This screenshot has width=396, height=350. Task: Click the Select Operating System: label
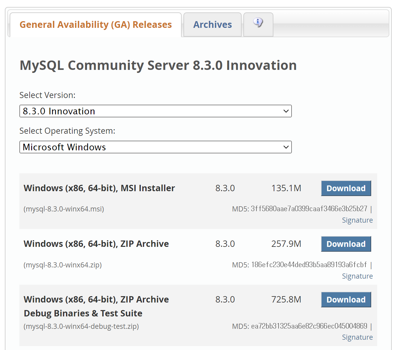tap(67, 131)
